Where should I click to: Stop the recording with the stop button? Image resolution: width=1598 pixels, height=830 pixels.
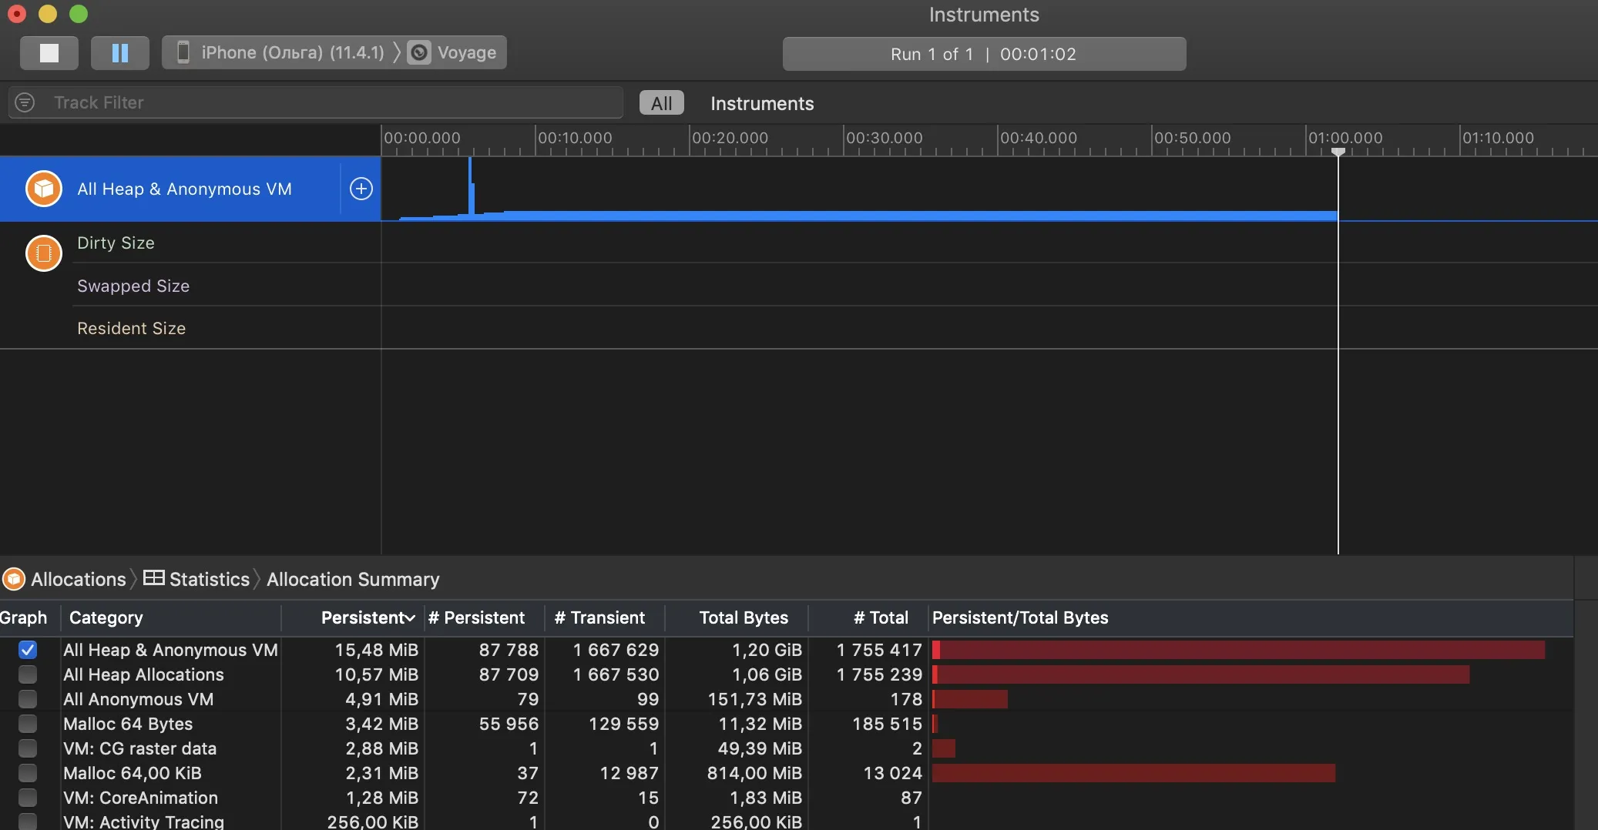tap(49, 53)
